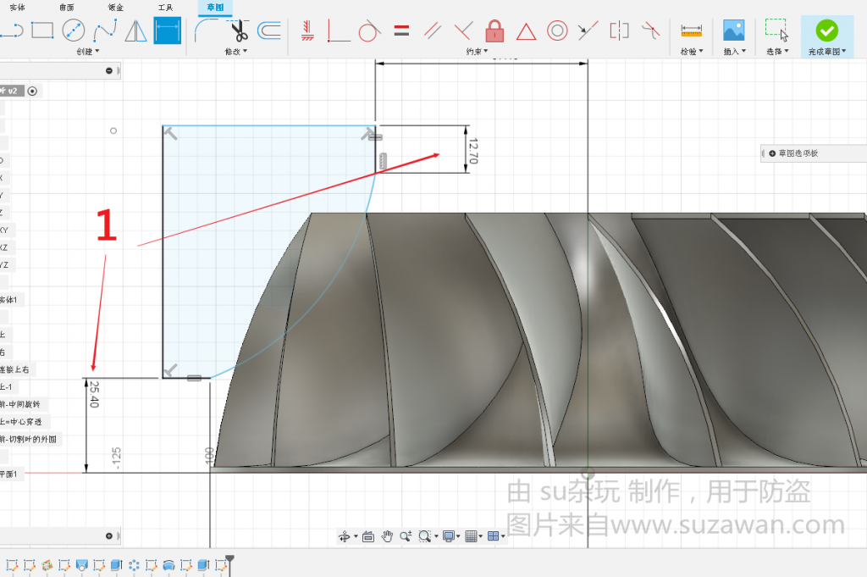Apply the Perpendicular constraint

[463, 31]
